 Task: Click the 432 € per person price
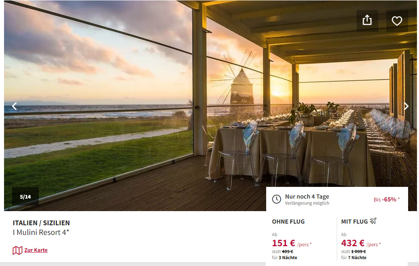click(x=361, y=243)
